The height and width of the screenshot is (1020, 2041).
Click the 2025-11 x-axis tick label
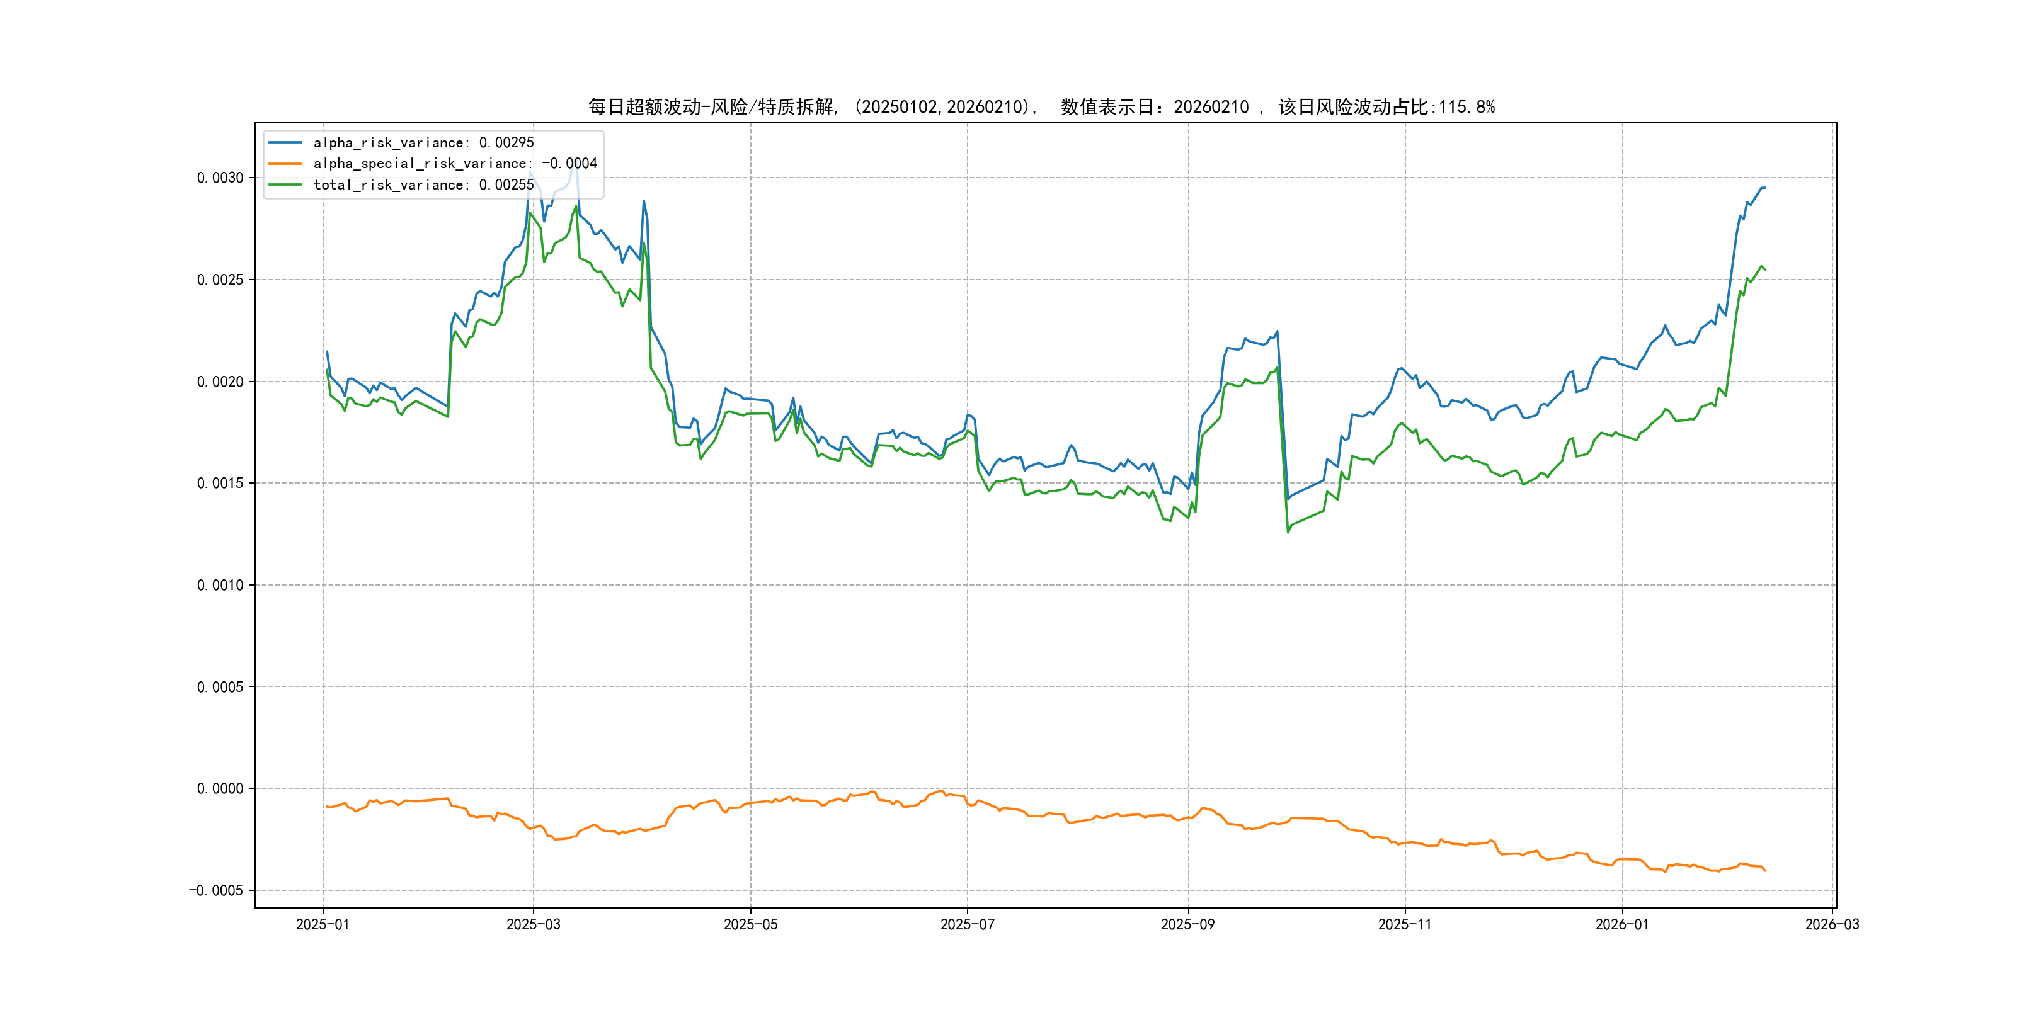click(x=1404, y=924)
